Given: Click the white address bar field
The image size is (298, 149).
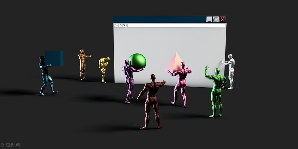Looking at the screenshot, I should tap(177, 26).
